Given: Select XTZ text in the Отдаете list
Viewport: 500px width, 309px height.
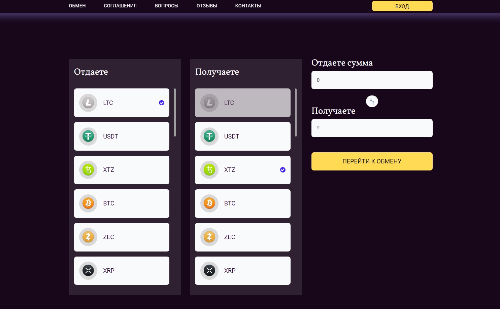Looking at the screenshot, I should tap(108, 170).
